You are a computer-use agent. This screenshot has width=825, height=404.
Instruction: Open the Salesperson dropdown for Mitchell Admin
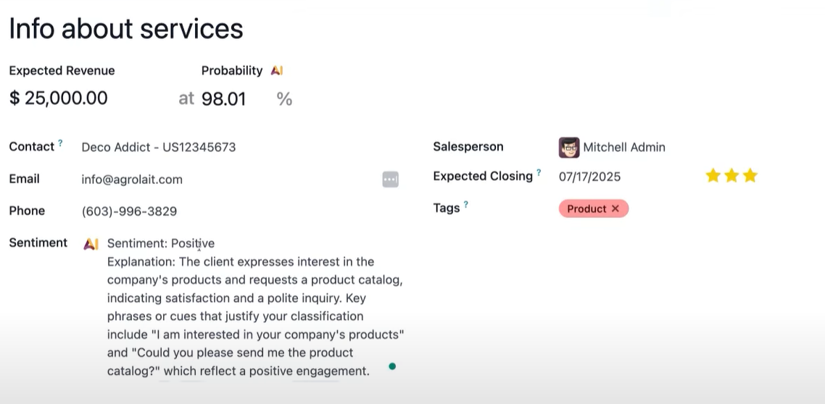pos(623,147)
